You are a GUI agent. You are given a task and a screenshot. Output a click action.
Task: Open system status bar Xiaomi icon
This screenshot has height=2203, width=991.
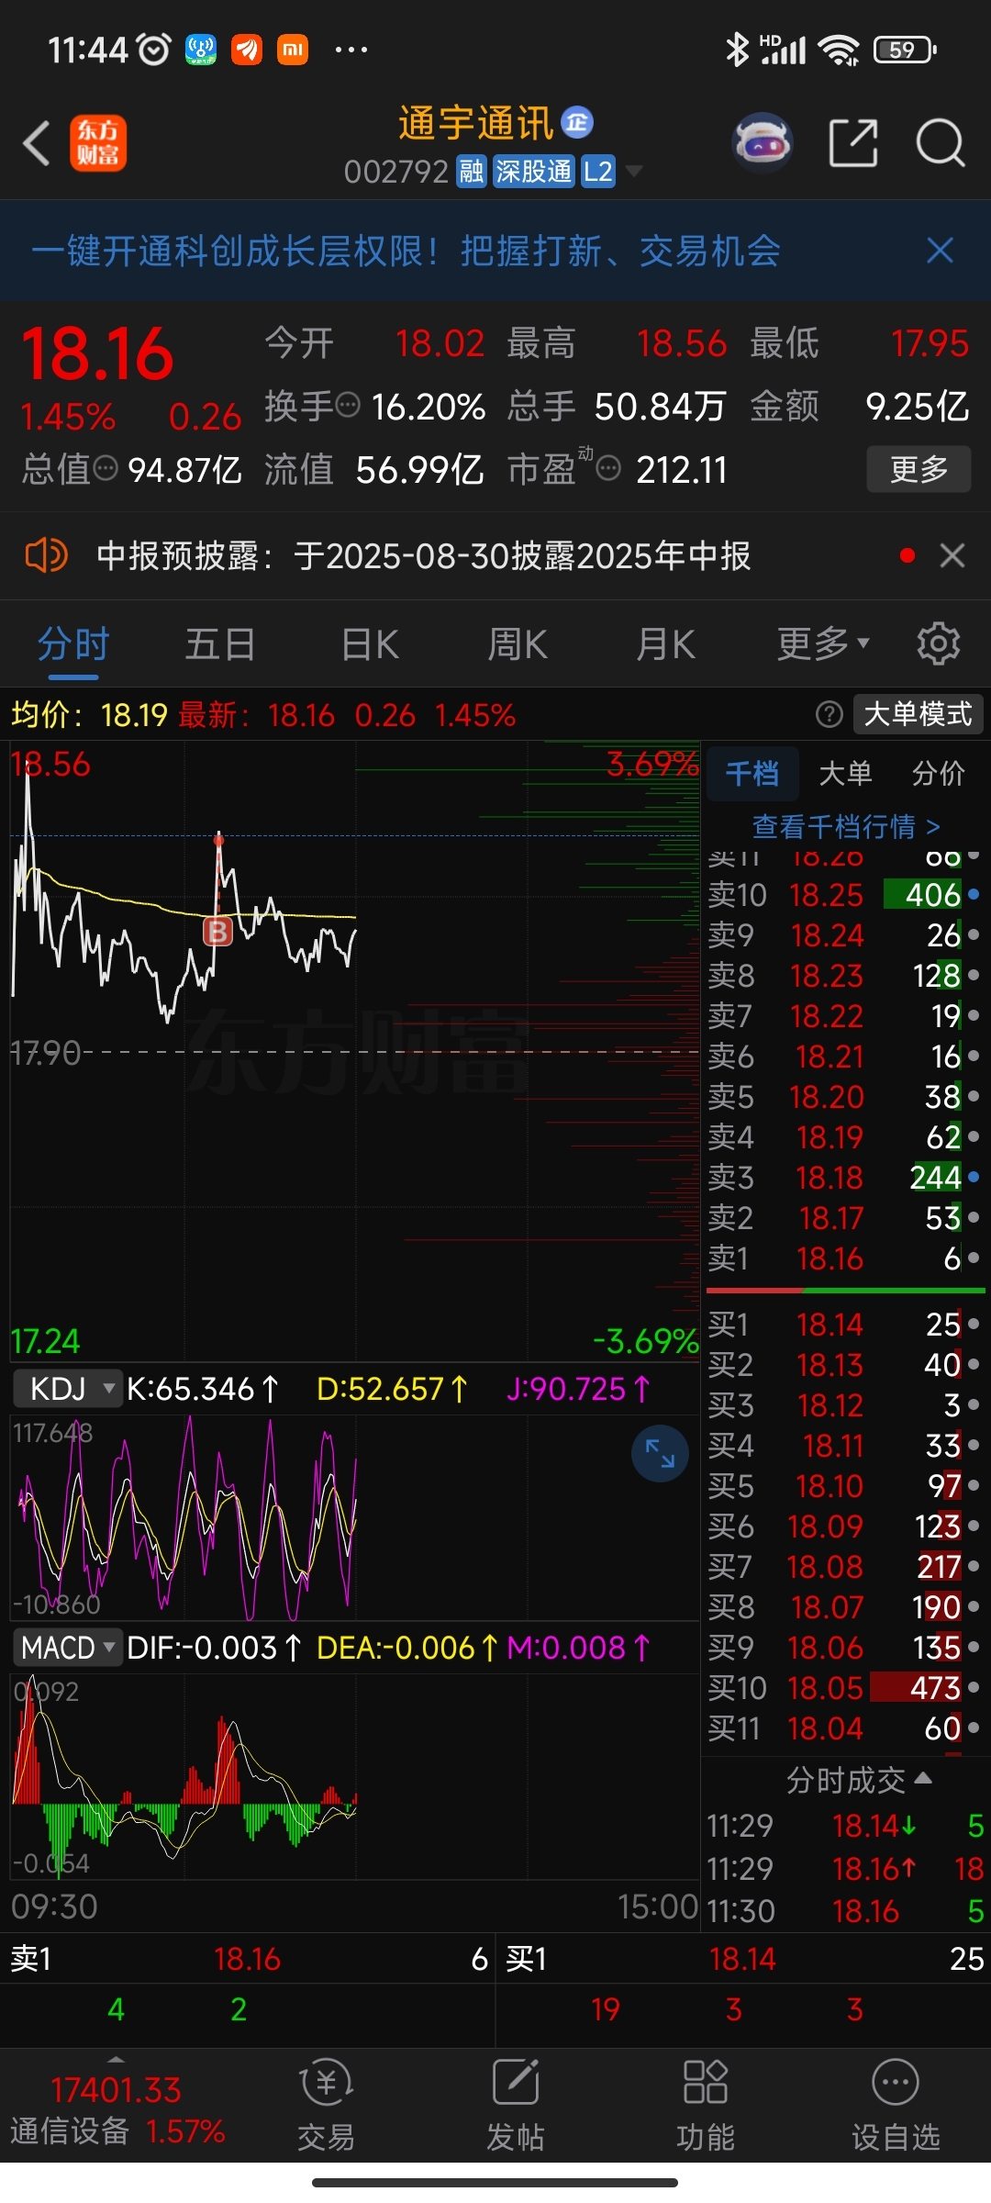coord(293,50)
